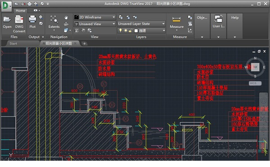Close the 阳光丽景小区详图 drawing tab
Screen dimensions: 270x167
click(x=75, y=44)
